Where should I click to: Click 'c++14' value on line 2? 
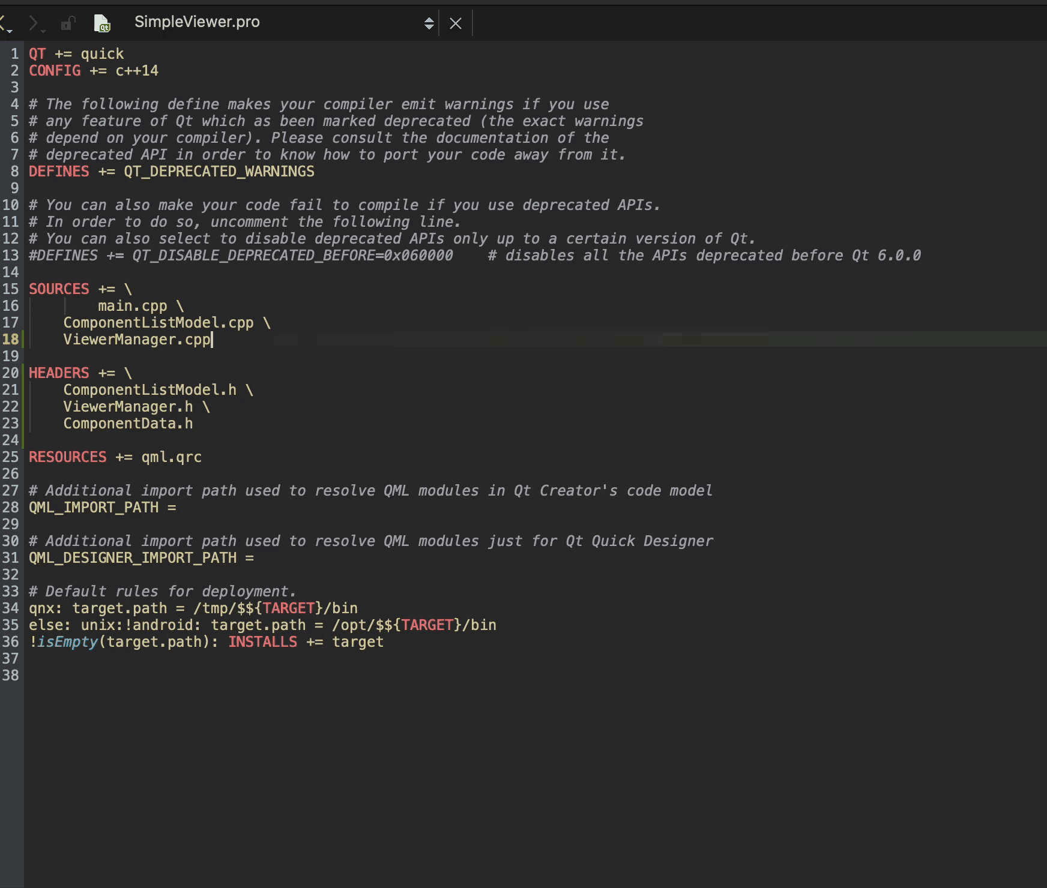point(137,71)
